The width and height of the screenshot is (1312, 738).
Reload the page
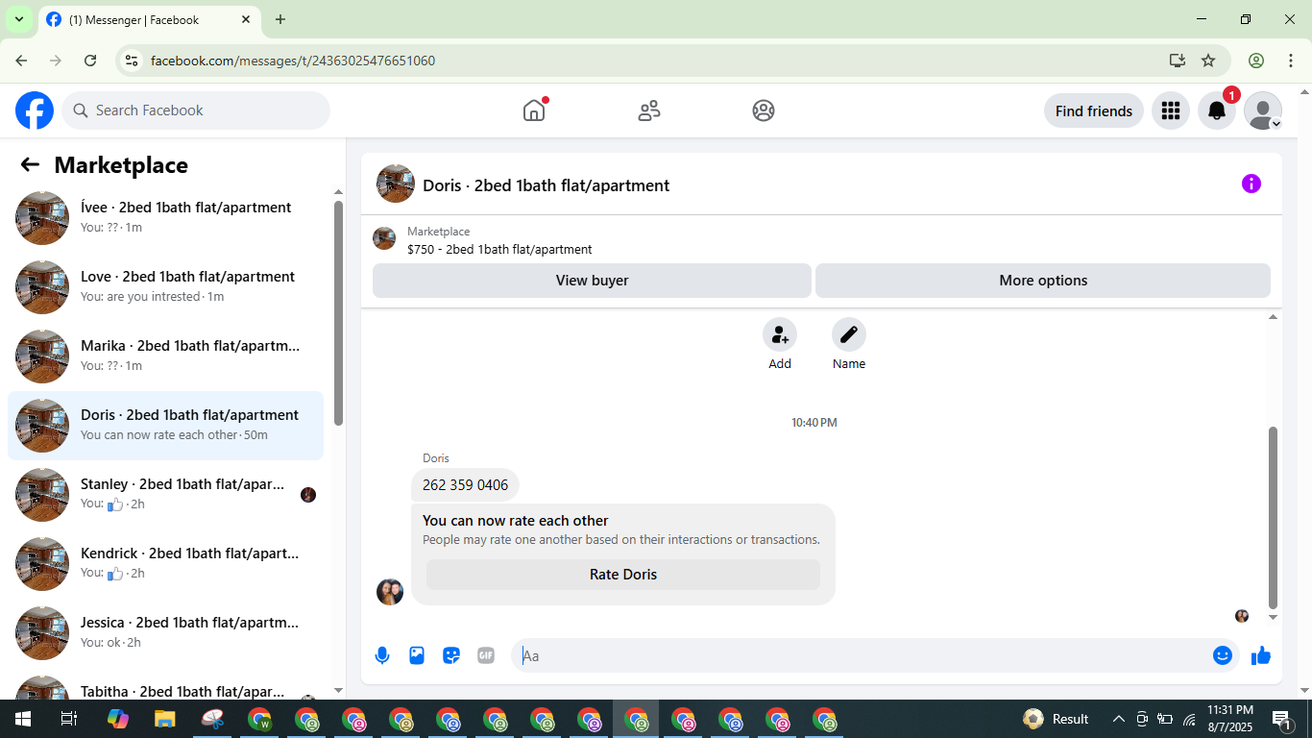(90, 61)
